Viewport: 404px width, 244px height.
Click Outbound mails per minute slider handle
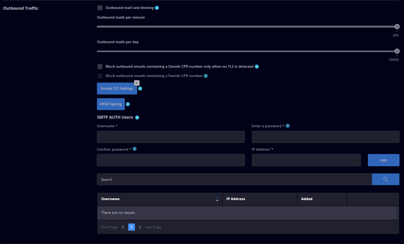397,26
